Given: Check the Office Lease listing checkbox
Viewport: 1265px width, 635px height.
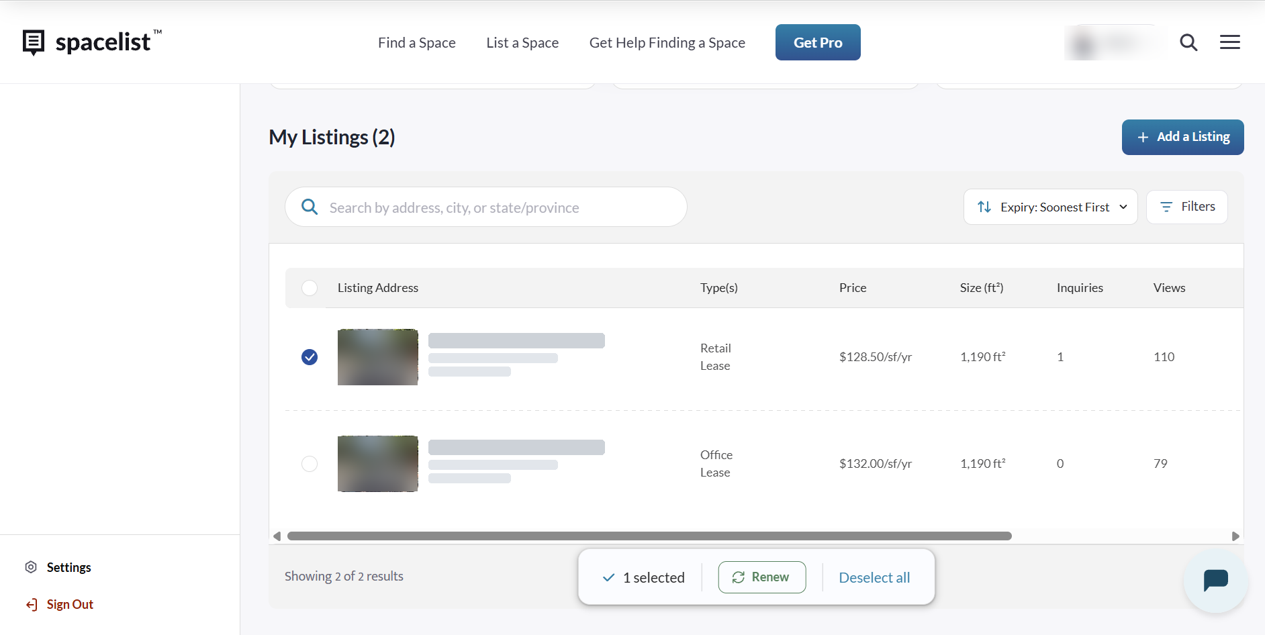Looking at the screenshot, I should click(310, 464).
